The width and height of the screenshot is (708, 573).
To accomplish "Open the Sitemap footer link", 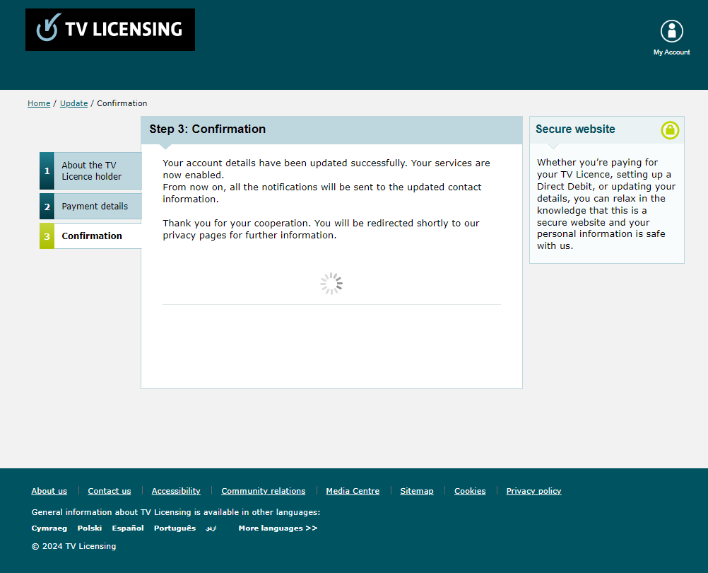I will tap(417, 491).
